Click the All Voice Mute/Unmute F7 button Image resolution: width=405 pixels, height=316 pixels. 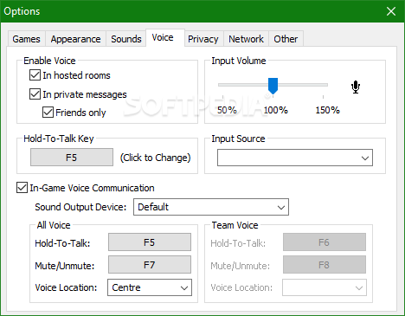(x=150, y=265)
